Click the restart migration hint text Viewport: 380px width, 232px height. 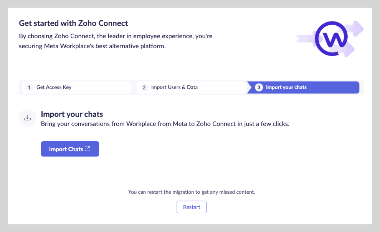click(x=191, y=192)
